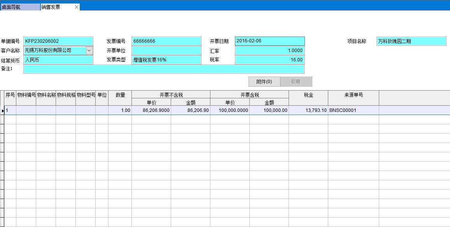Click the 开票日期 date field
This screenshot has width=450, height=227.
click(x=270, y=41)
